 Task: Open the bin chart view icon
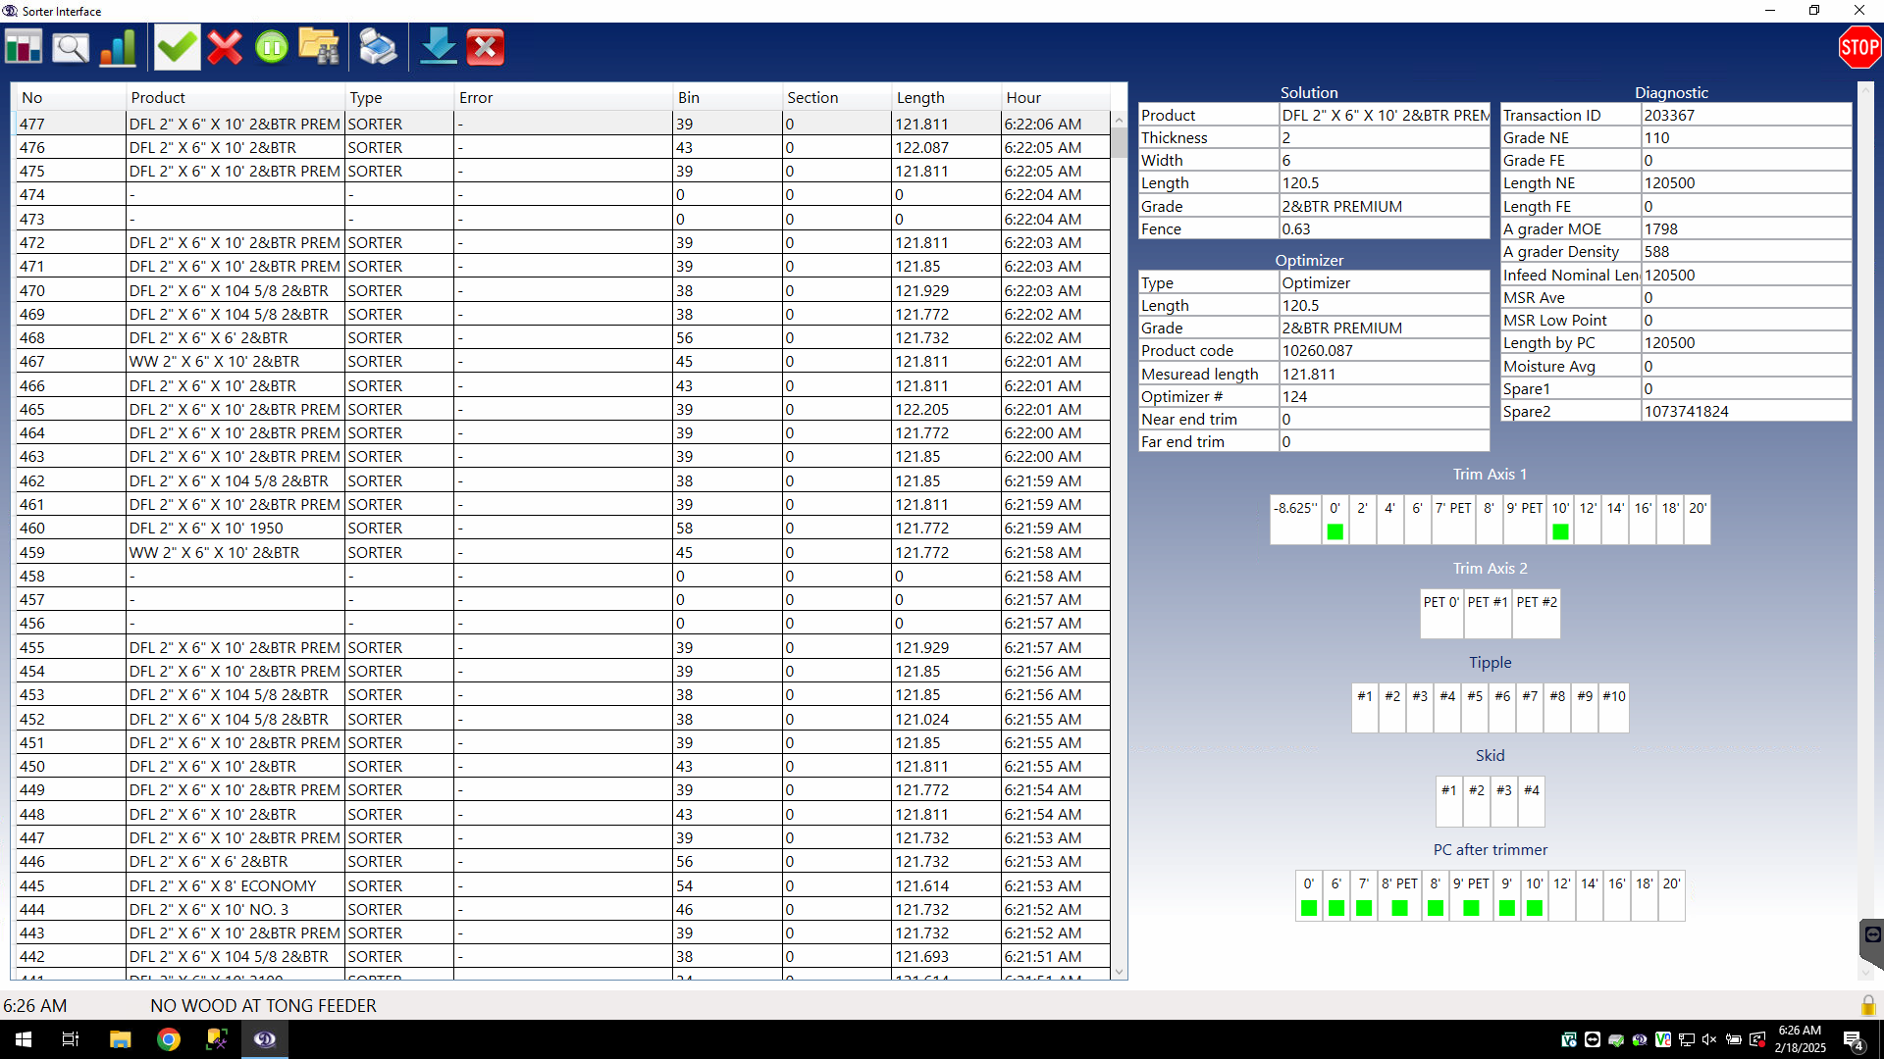[x=24, y=47]
